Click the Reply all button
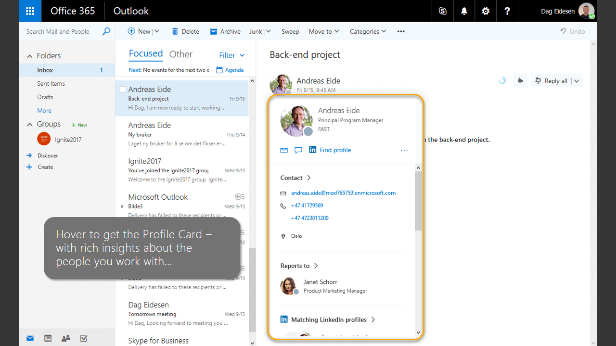616x346 pixels. tap(553, 80)
